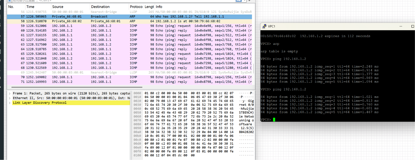Select packet 59 ICMP echo request
This screenshot has width=415, height=160.
tap(129, 26)
